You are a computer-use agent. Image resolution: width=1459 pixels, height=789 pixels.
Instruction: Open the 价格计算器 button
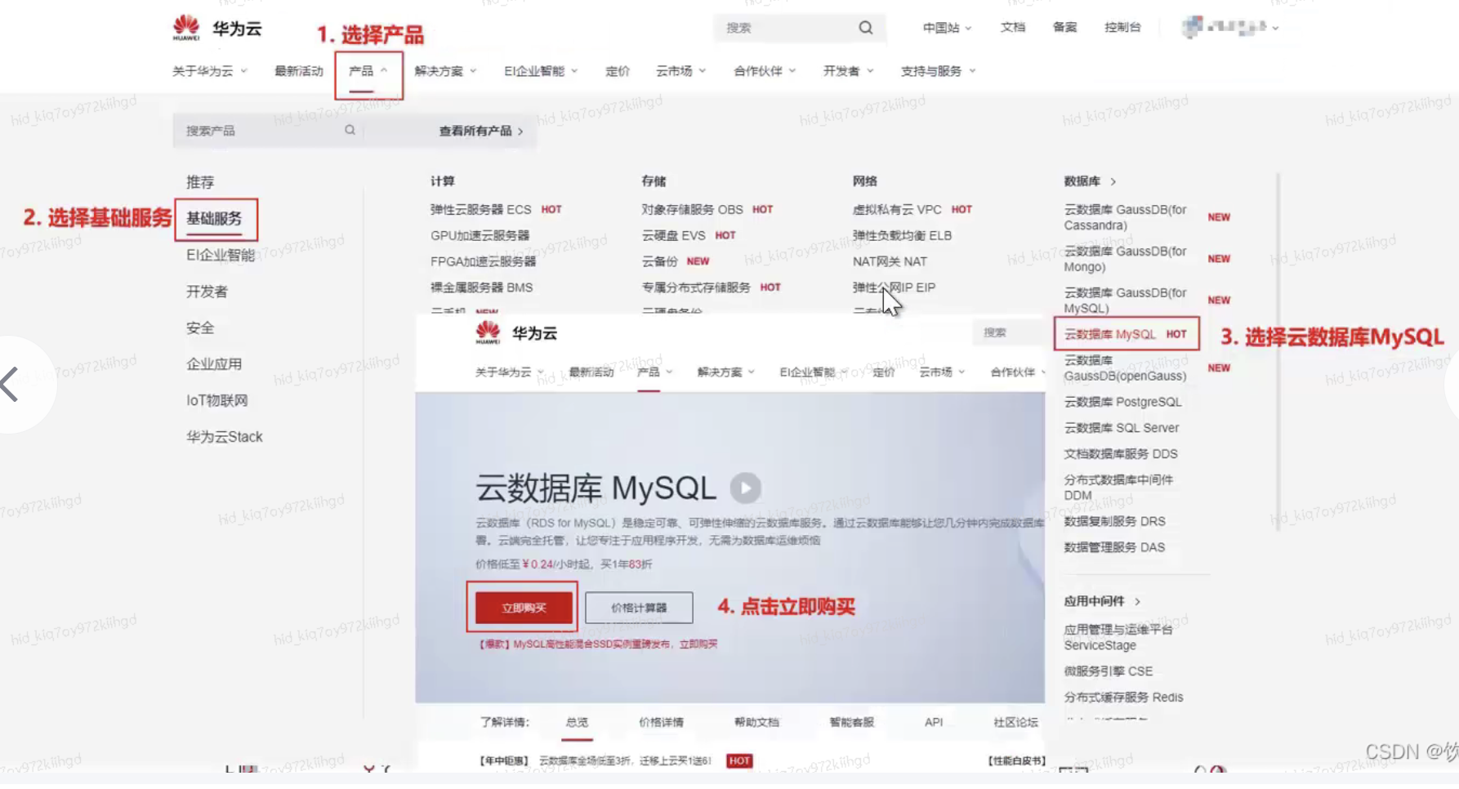(639, 608)
